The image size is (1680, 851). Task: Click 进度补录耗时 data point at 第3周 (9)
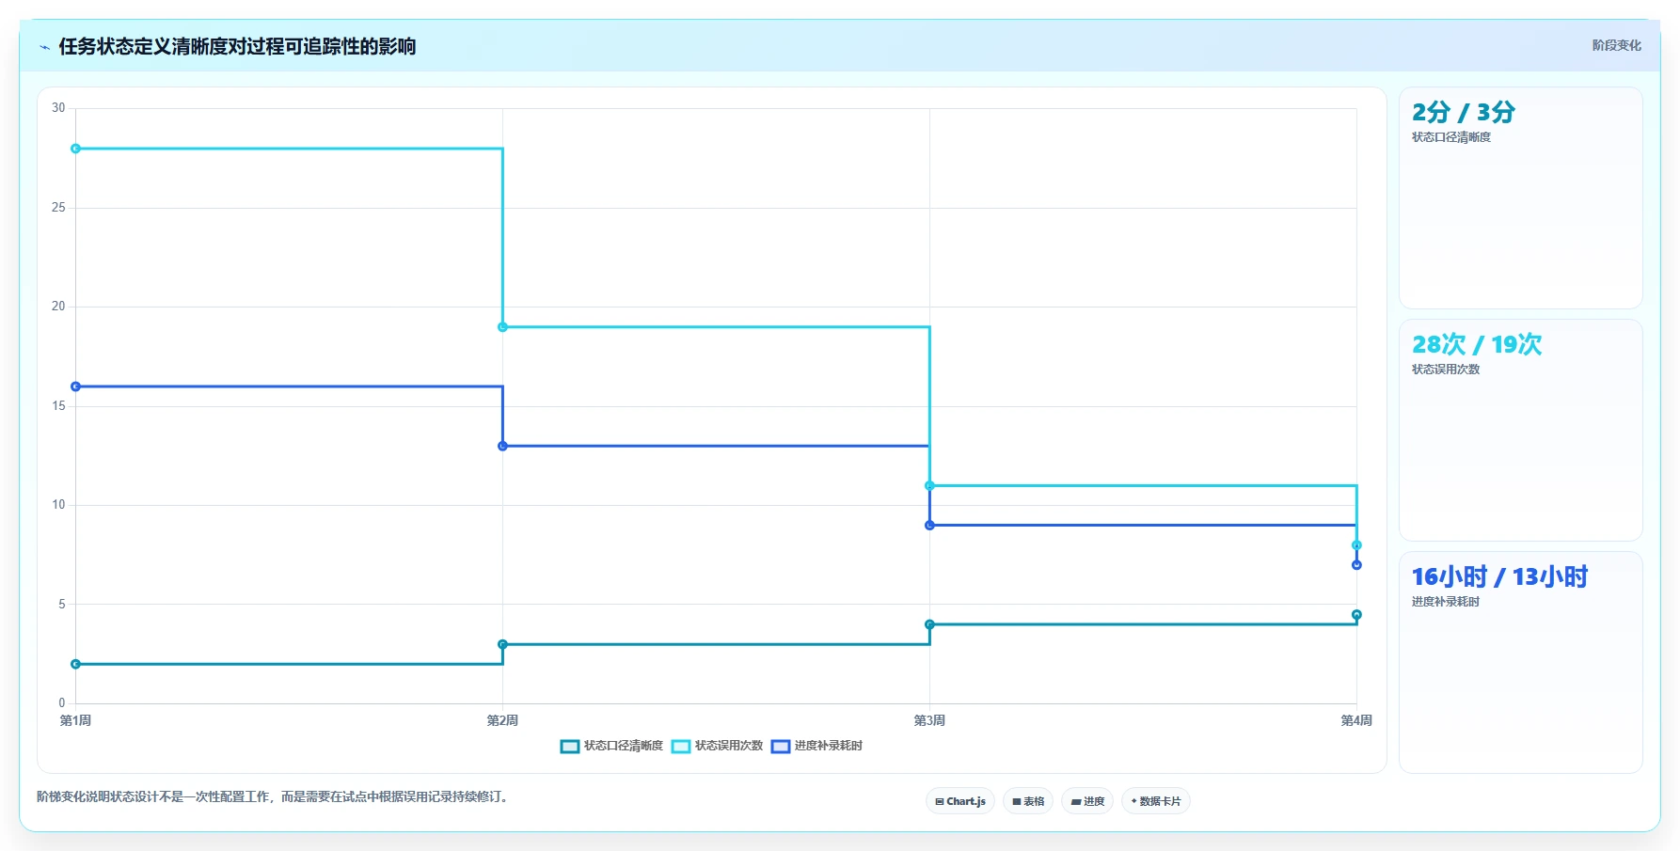tap(929, 526)
